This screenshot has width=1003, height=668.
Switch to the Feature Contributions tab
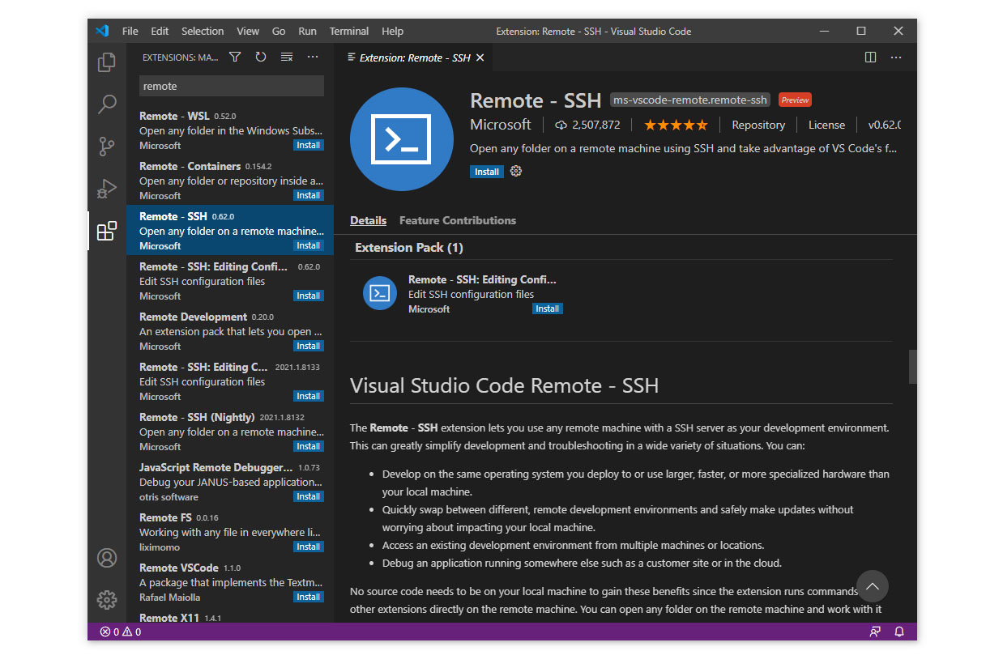pos(458,220)
